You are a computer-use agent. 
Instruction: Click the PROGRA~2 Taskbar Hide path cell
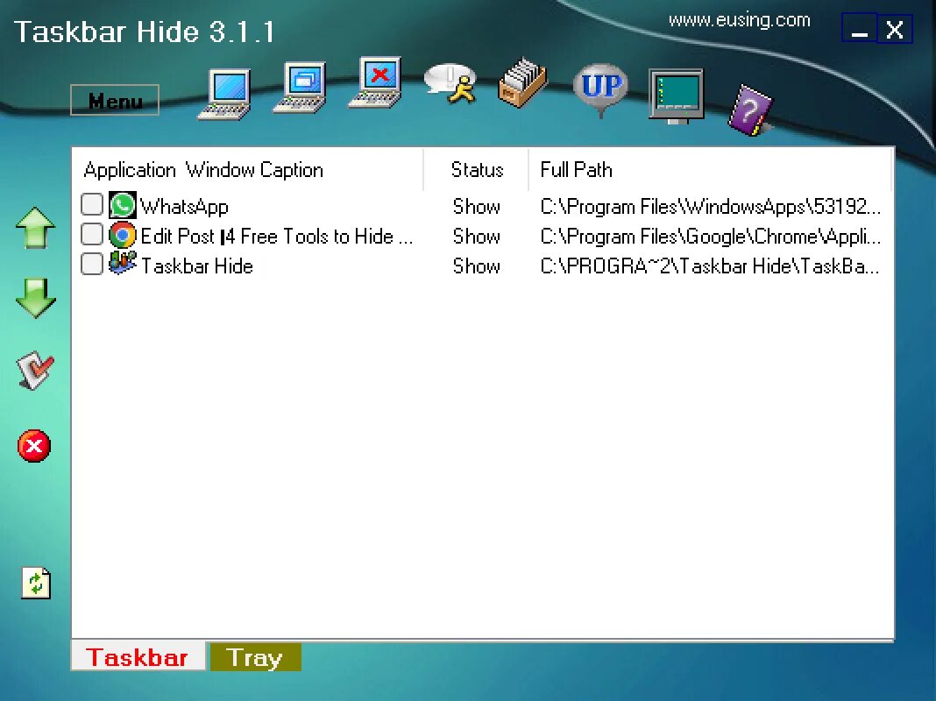click(710, 266)
